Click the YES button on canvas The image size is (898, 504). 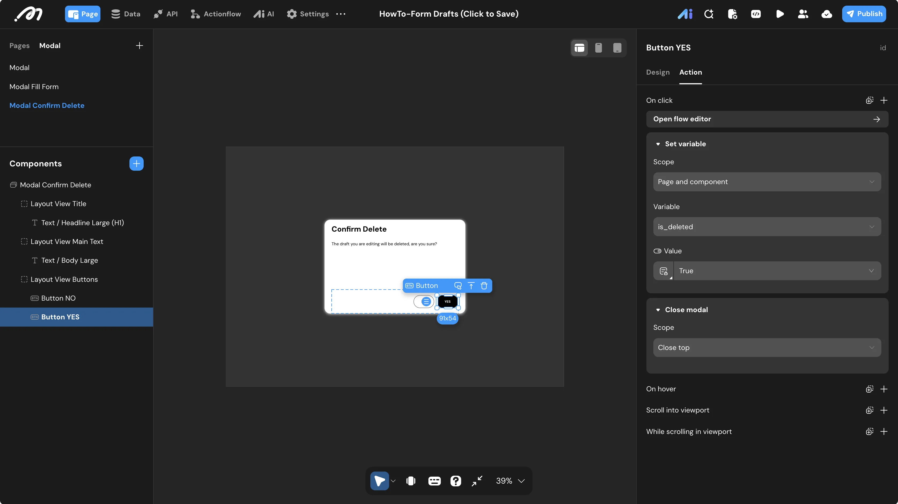click(447, 301)
